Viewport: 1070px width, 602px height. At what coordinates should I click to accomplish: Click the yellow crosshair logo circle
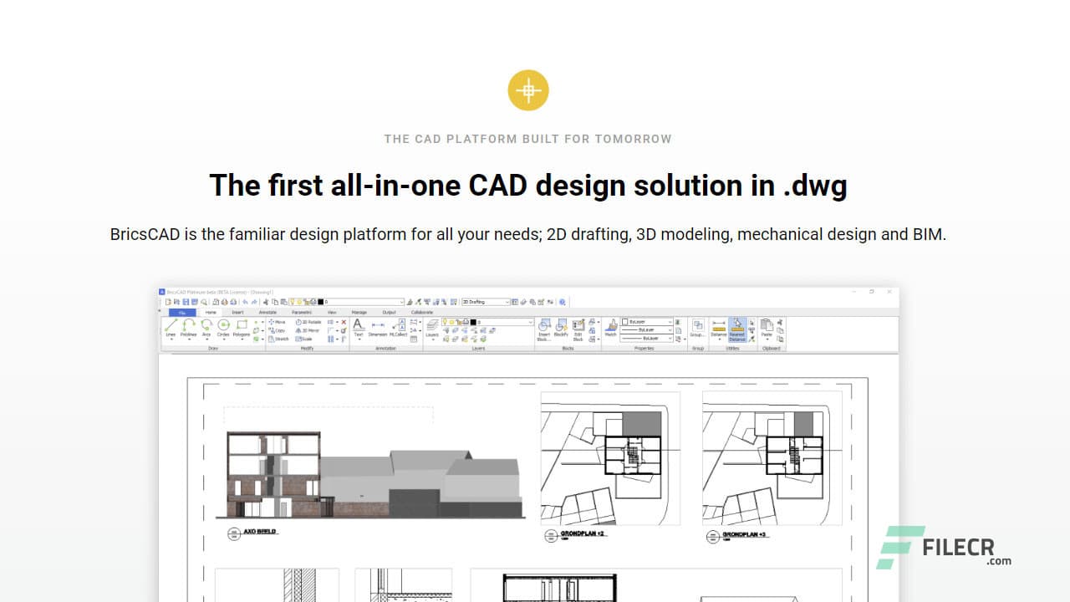pos(528,90)
